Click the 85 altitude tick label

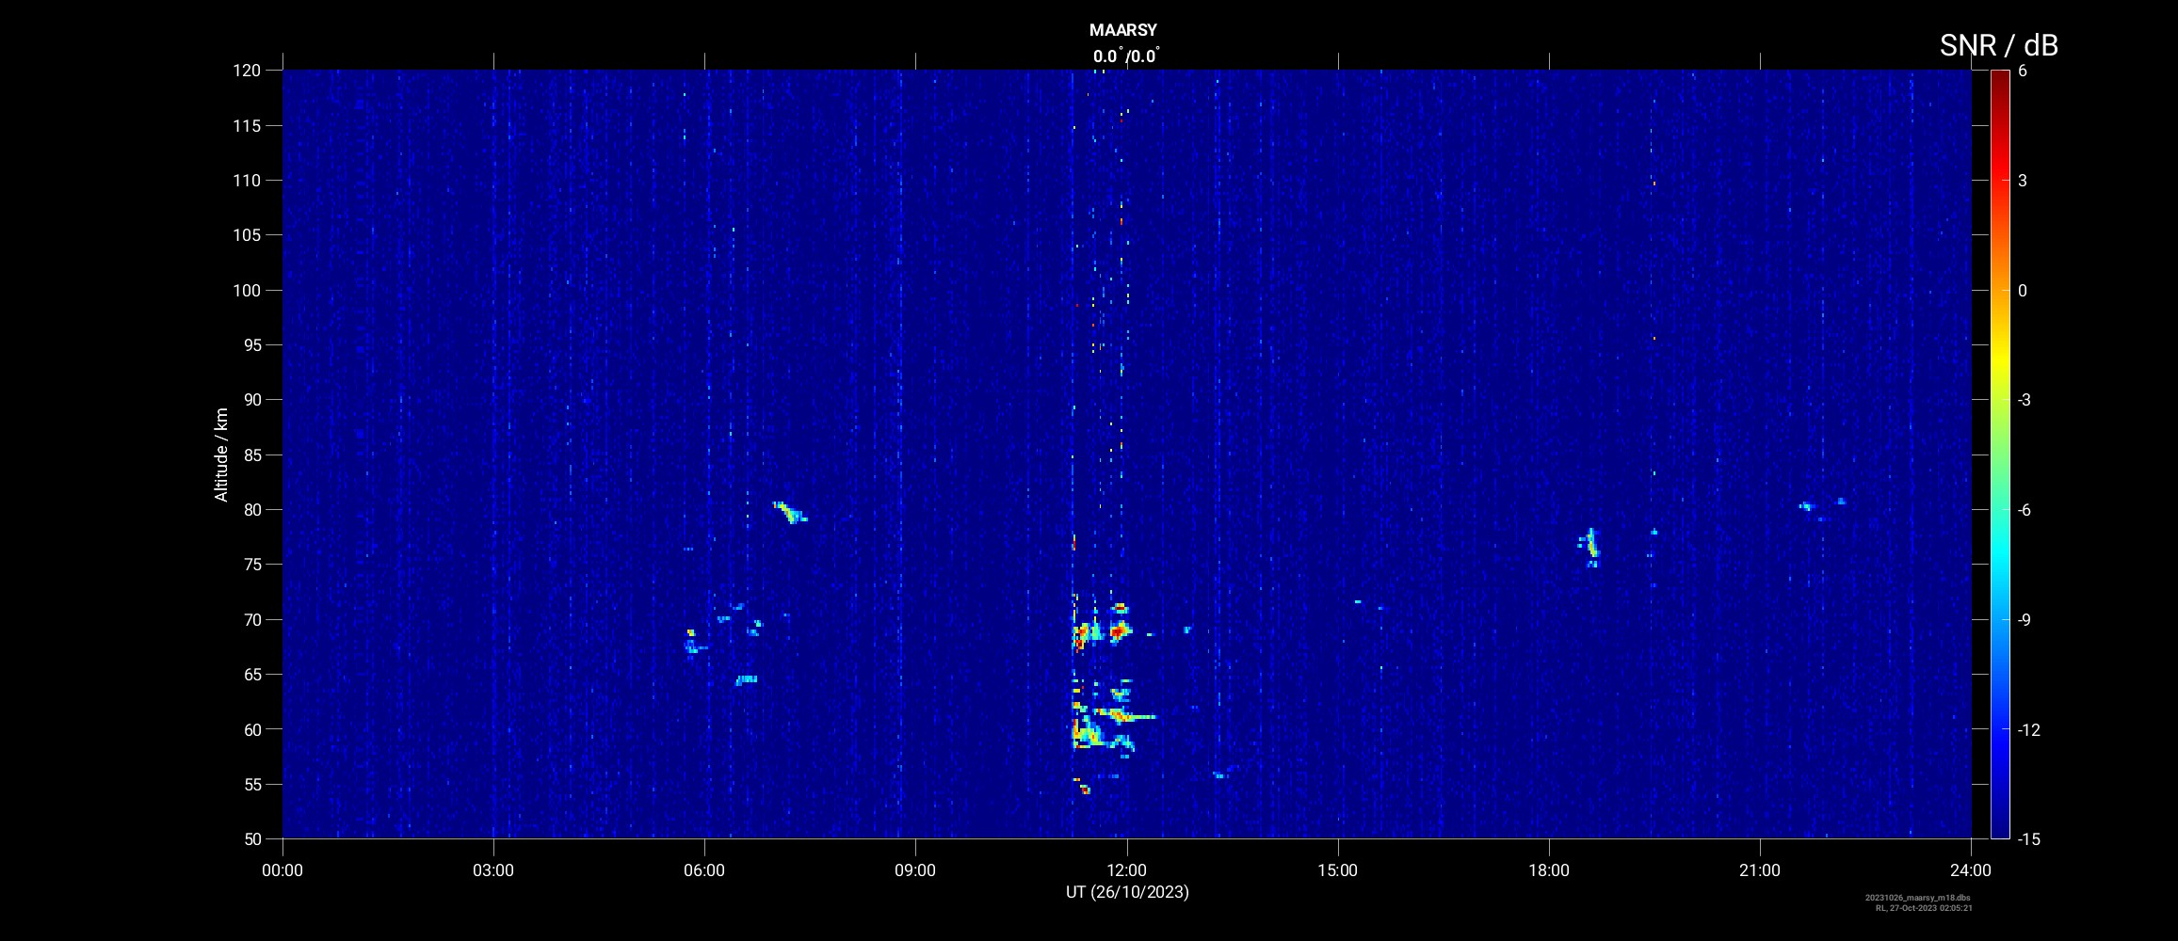(251, 455)
